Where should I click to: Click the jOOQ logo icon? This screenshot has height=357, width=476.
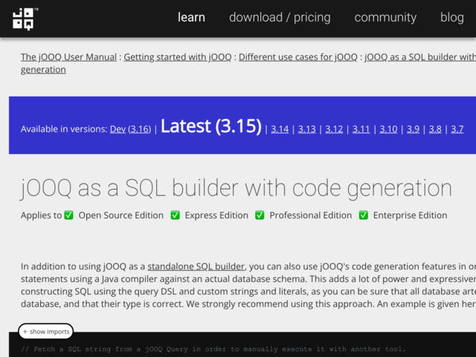pos(25,19)
